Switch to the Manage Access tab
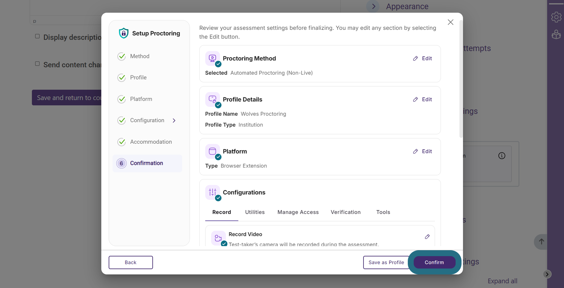 click(298, 212)
